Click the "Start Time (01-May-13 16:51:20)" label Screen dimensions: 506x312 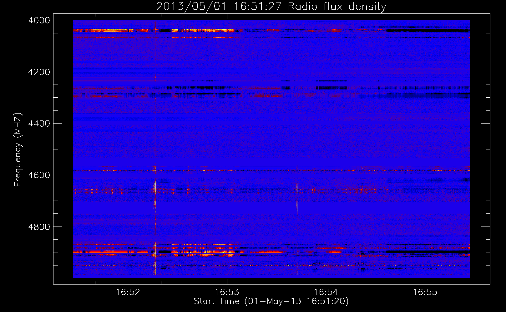(271, 301)
